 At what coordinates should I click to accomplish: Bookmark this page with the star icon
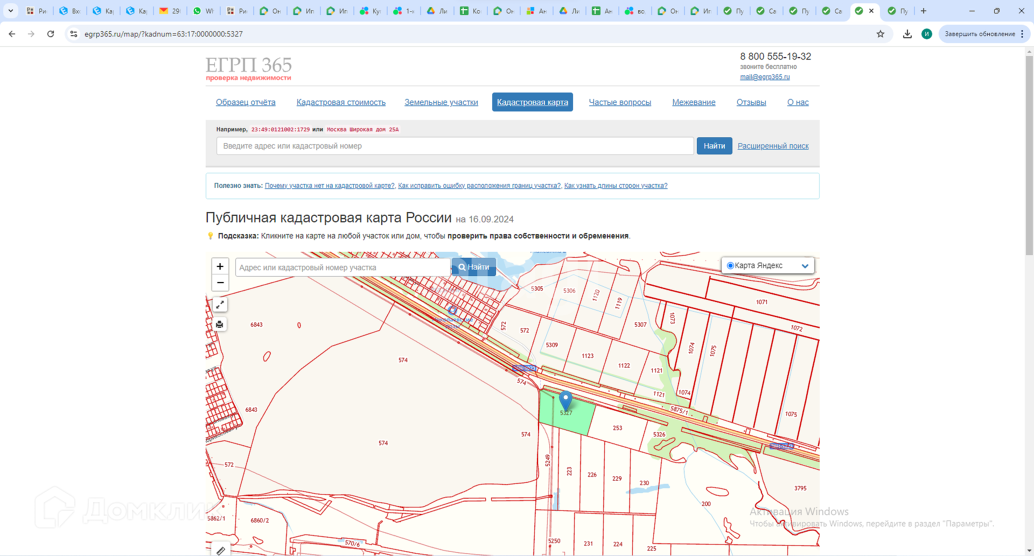tap(881, 34)
